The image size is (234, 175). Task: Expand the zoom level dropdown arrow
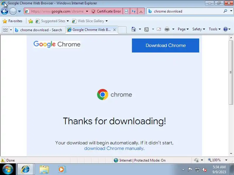coord(226,160)
